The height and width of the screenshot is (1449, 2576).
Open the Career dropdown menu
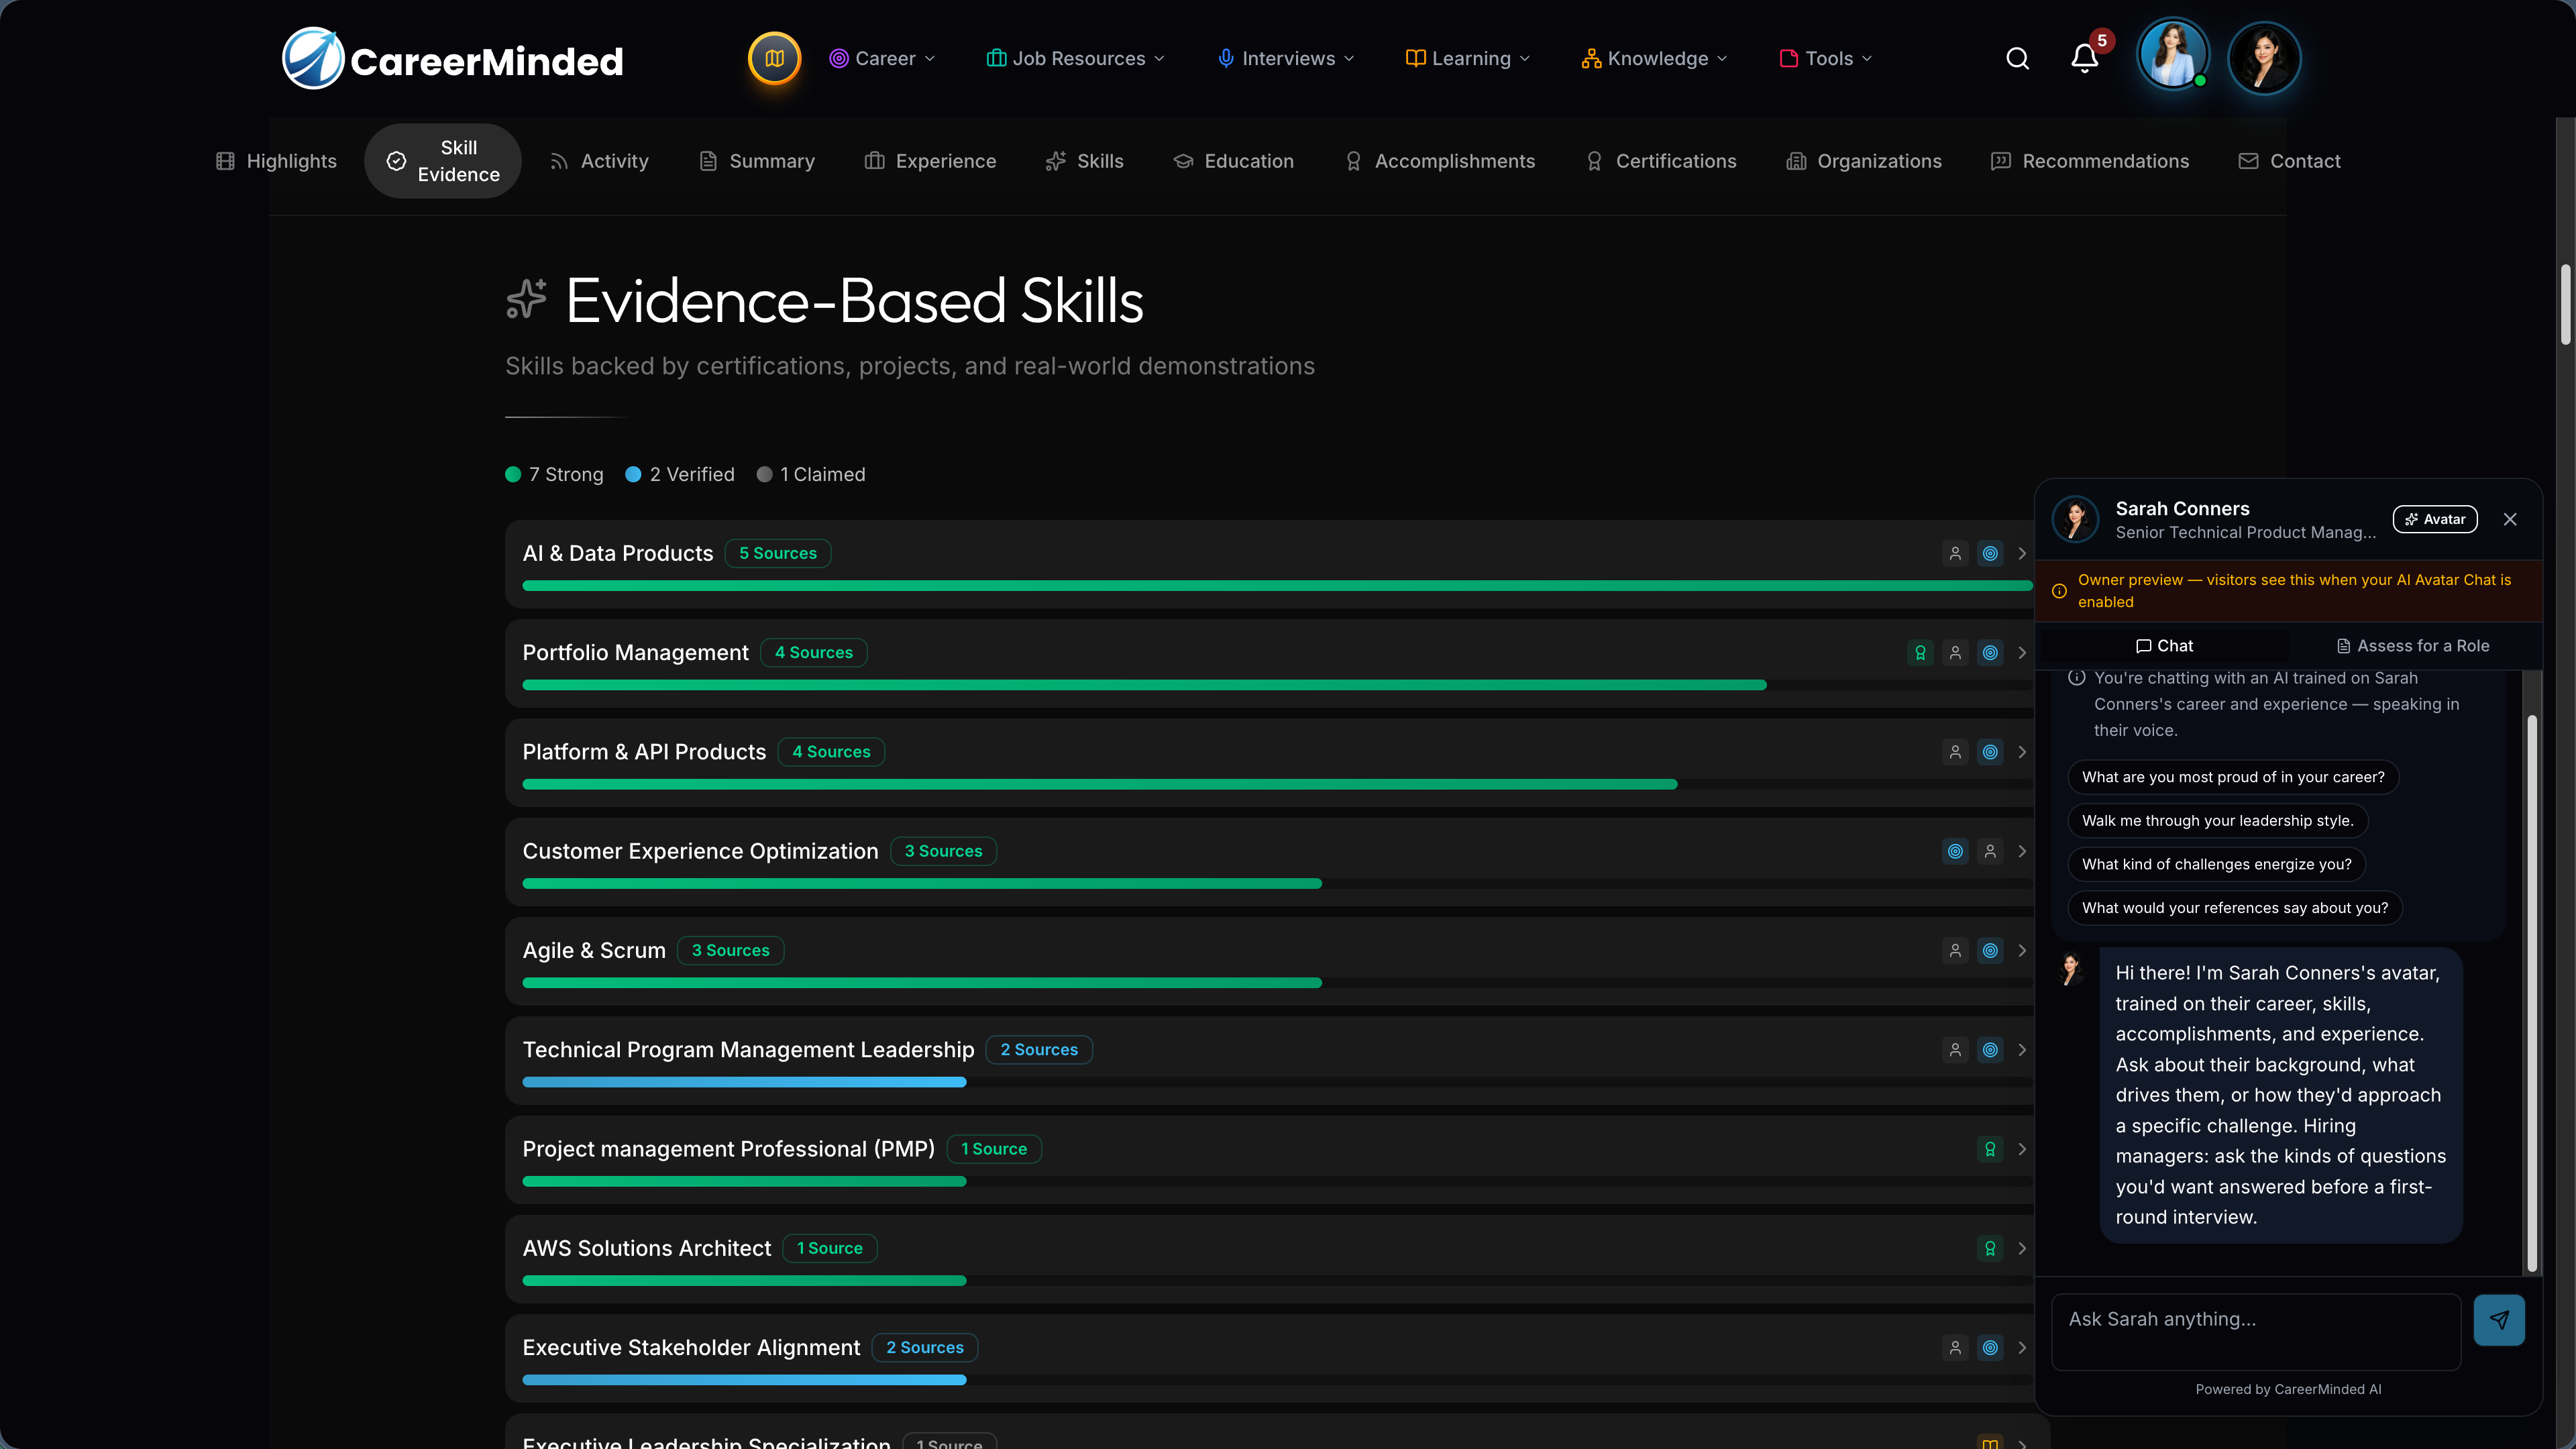coord(883,59)
